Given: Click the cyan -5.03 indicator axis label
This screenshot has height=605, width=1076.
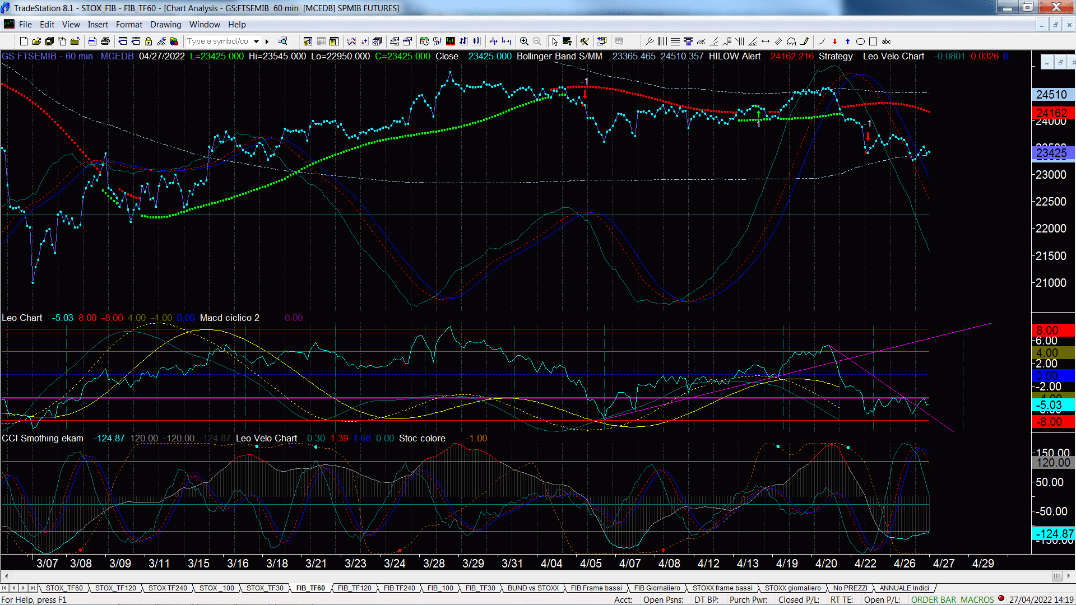Looking at the screenshot, I should click(x=1052, y=405).
